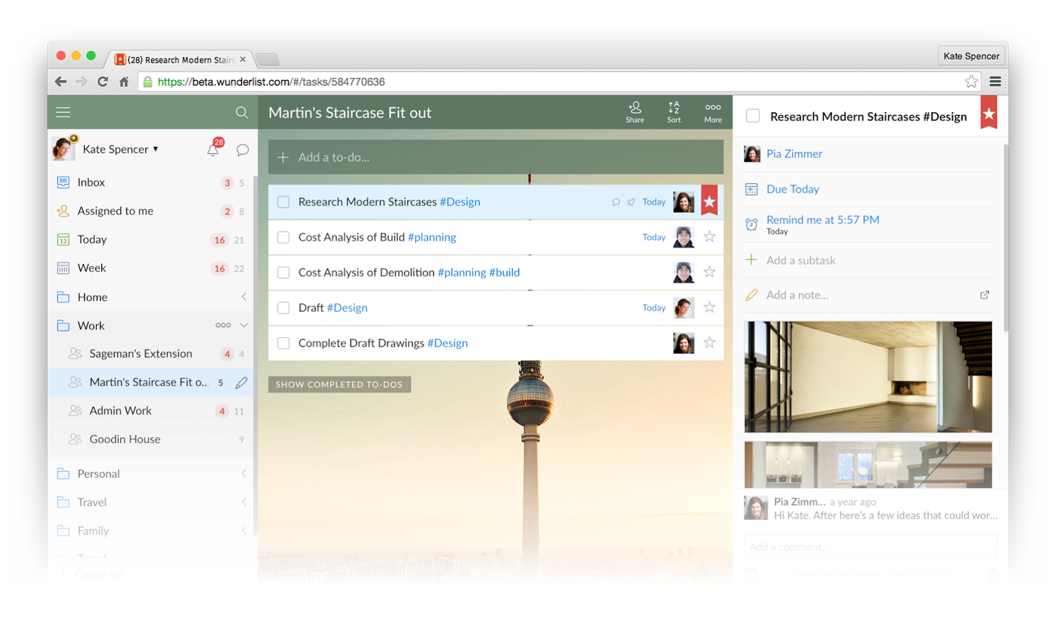1052x638 pixels.
Task: Click Show Completed To-dos
Action: pos(339,384)
